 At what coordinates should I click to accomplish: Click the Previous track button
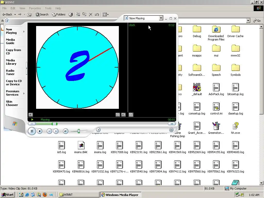49,131
